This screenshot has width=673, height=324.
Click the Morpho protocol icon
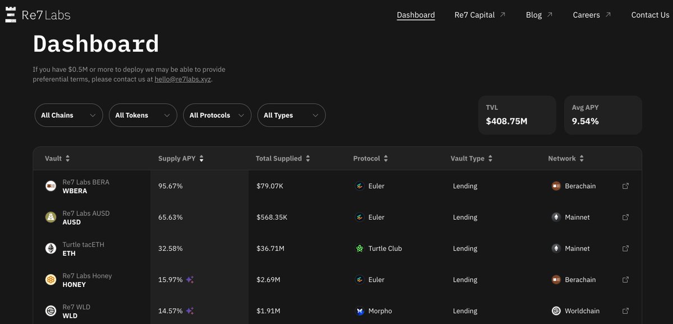(360, 311)
